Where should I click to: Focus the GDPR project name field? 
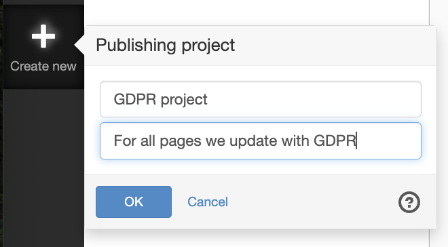click(x=261, y=99)
